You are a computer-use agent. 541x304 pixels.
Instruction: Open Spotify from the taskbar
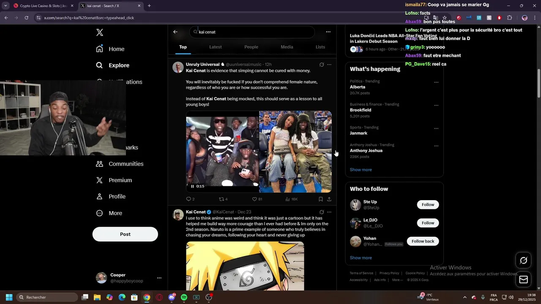[x=184, y=297]
